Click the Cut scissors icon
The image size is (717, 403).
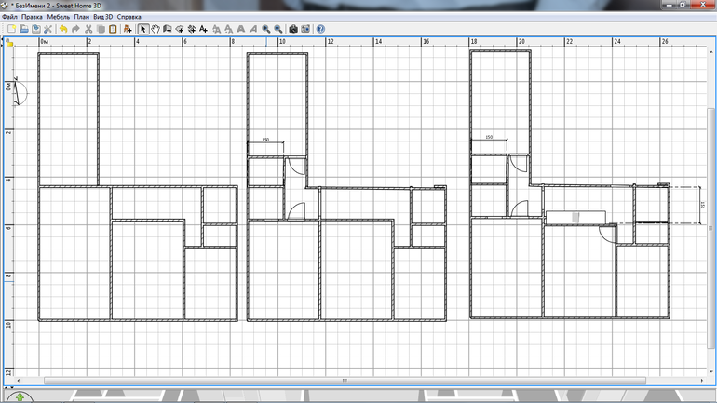click(88, 29)
